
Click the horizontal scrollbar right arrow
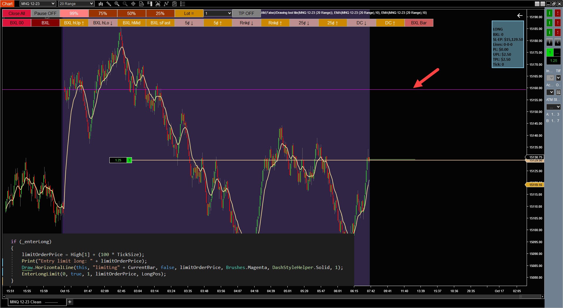[542, 297]
